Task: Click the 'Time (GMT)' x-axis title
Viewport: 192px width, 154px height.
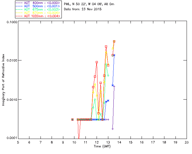Action: 102,146
